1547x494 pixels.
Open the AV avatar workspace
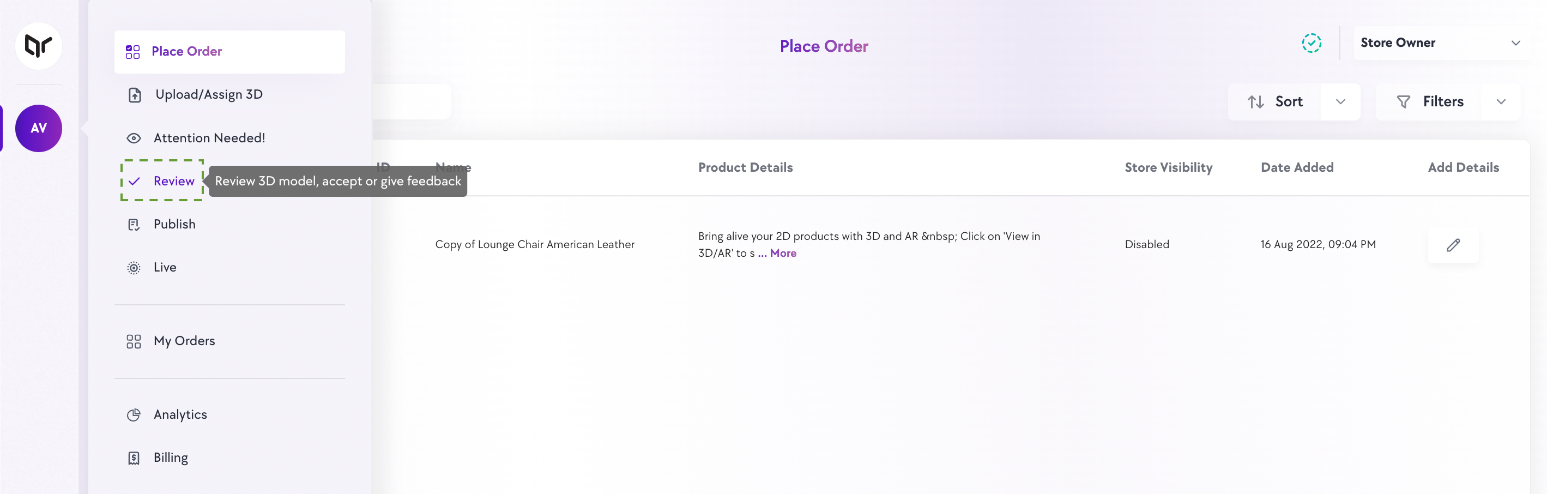[x=39, y=128]
